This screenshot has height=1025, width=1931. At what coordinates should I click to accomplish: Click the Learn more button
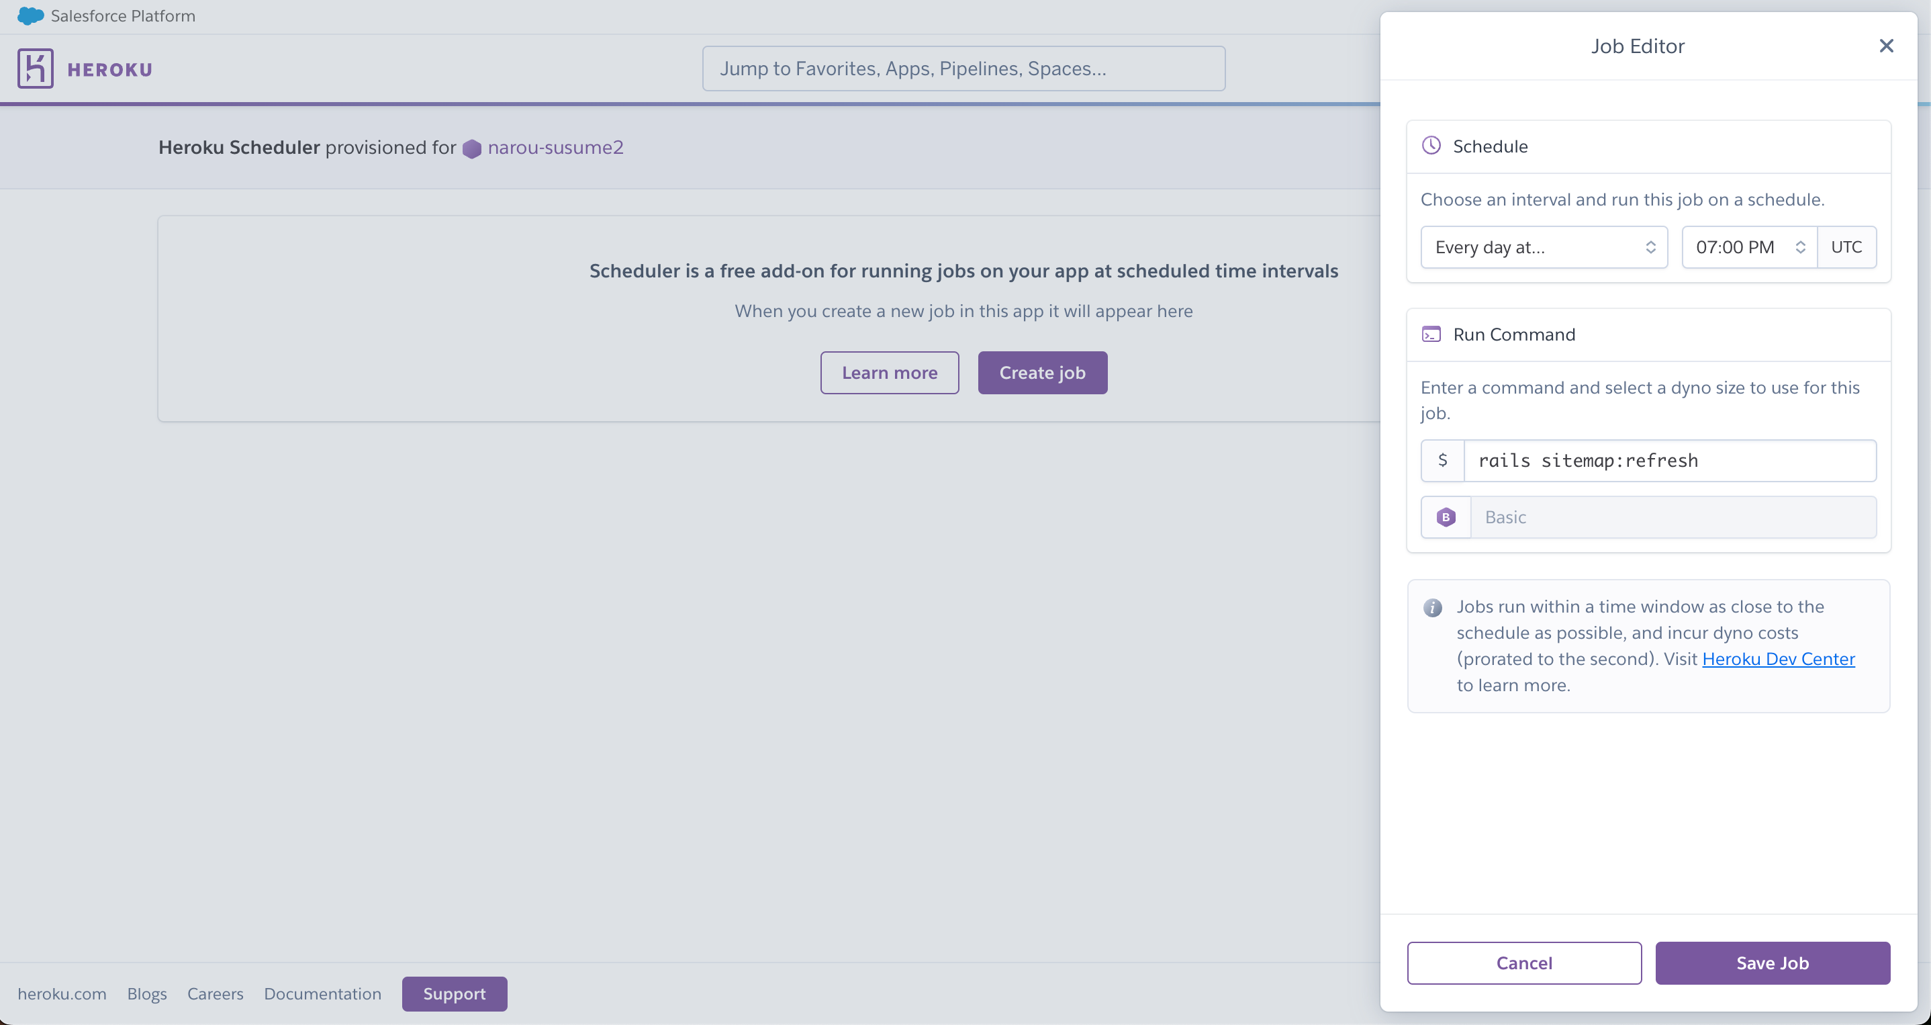[889, 373]
